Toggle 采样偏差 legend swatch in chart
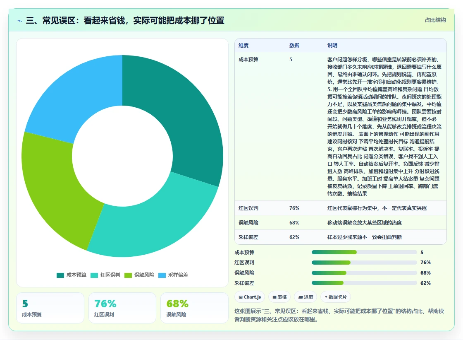The width and height of the screenshot is (463, 340). 162,275
